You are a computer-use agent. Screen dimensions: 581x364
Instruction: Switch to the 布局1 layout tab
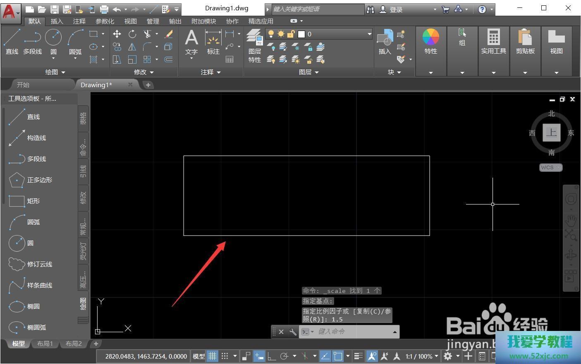[45, 343]
